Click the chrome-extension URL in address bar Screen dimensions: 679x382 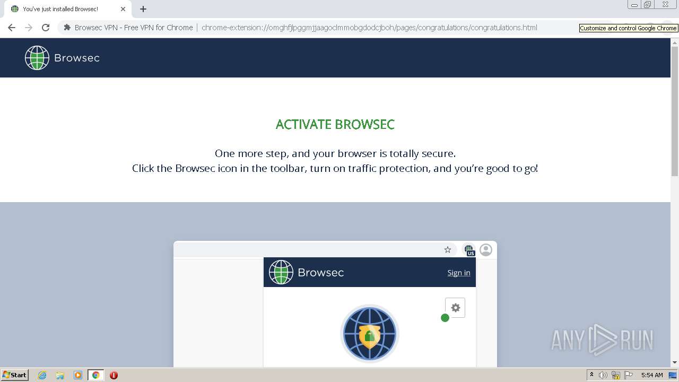369,28
